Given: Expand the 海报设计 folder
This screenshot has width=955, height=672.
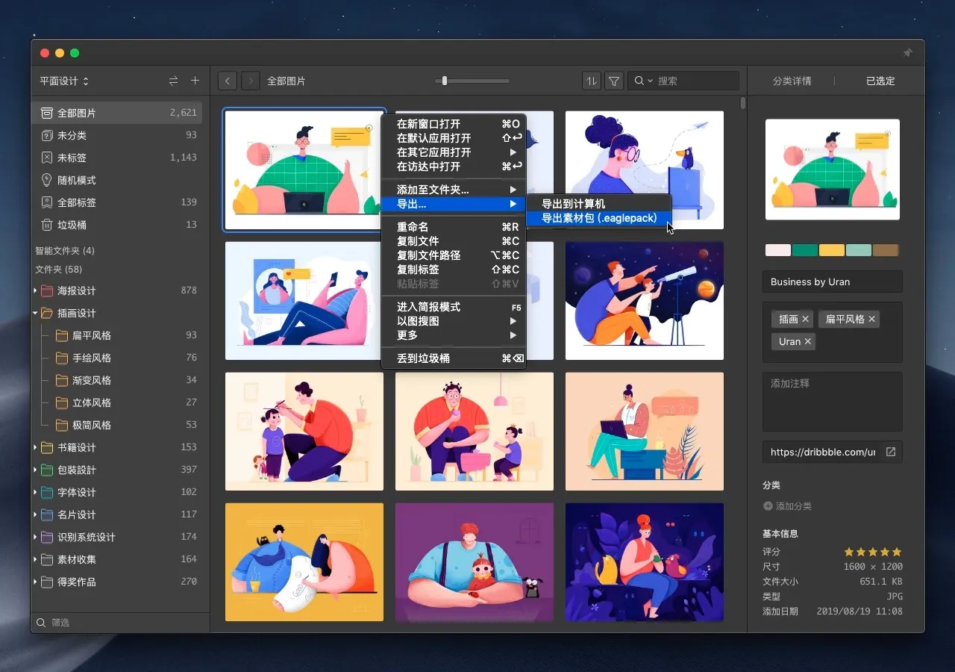Looking at the screenshot, I should [x=35, y=290].
